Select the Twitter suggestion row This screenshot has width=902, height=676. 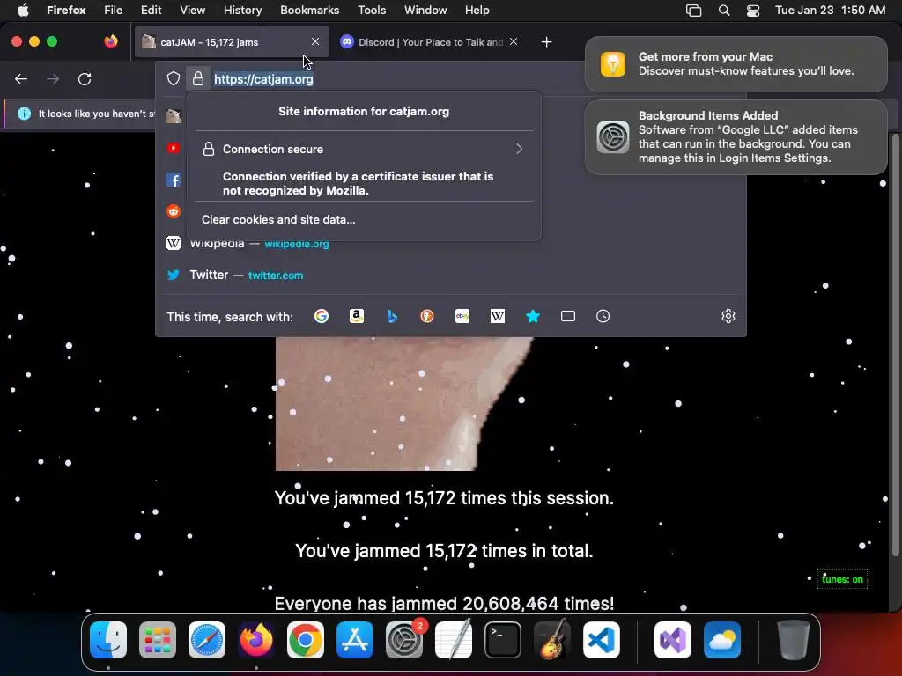pyautogui.click(x=452, y=275)
